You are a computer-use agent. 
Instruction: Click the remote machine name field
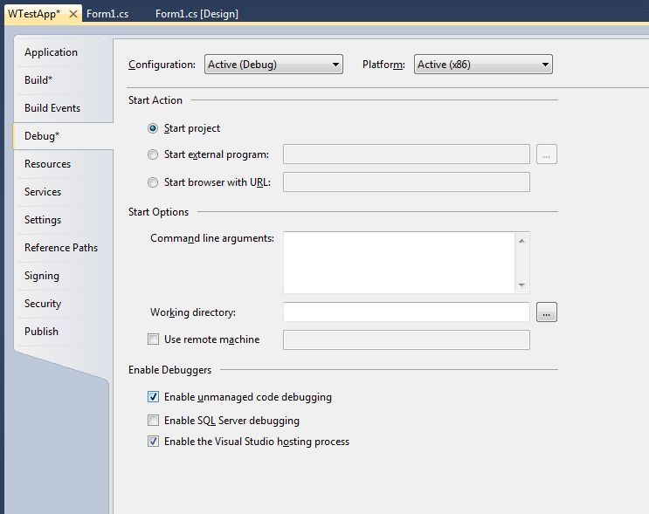pyautogui.click(x=406, y=340)
